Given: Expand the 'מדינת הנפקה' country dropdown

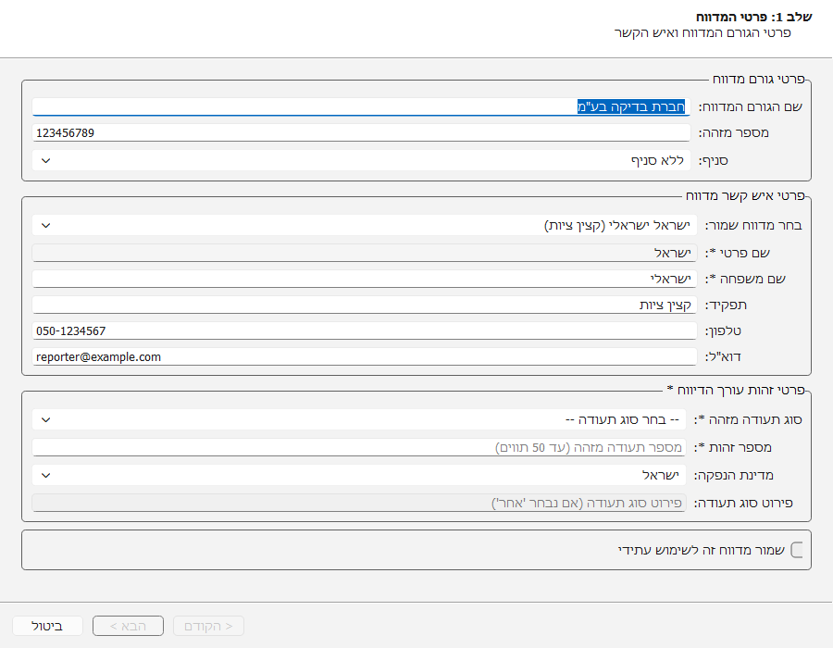Looking at the screenshot, I should (x=363, y=475).
